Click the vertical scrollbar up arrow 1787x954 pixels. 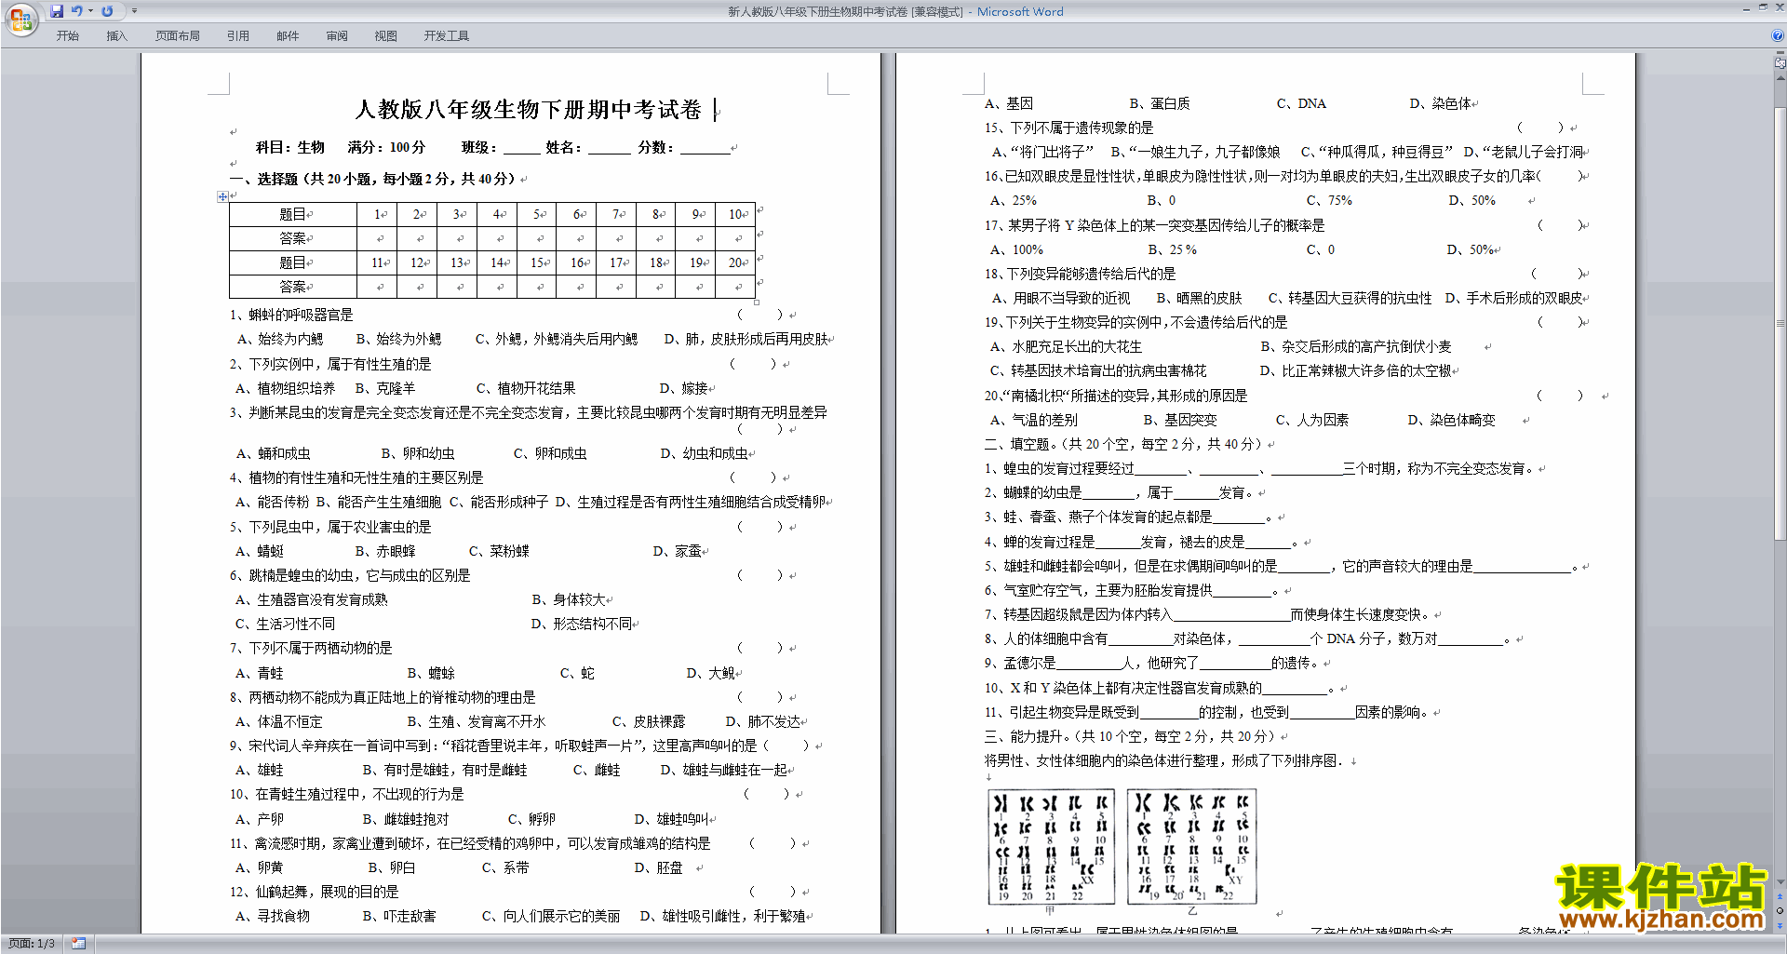[x=1780, y=77]
